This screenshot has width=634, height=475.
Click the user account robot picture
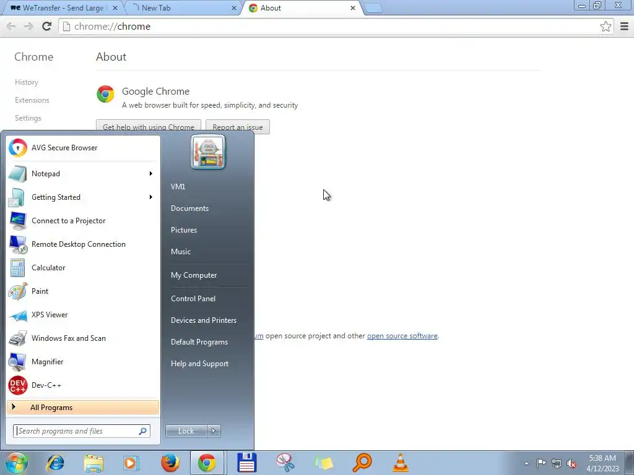(x=208, y=152)
